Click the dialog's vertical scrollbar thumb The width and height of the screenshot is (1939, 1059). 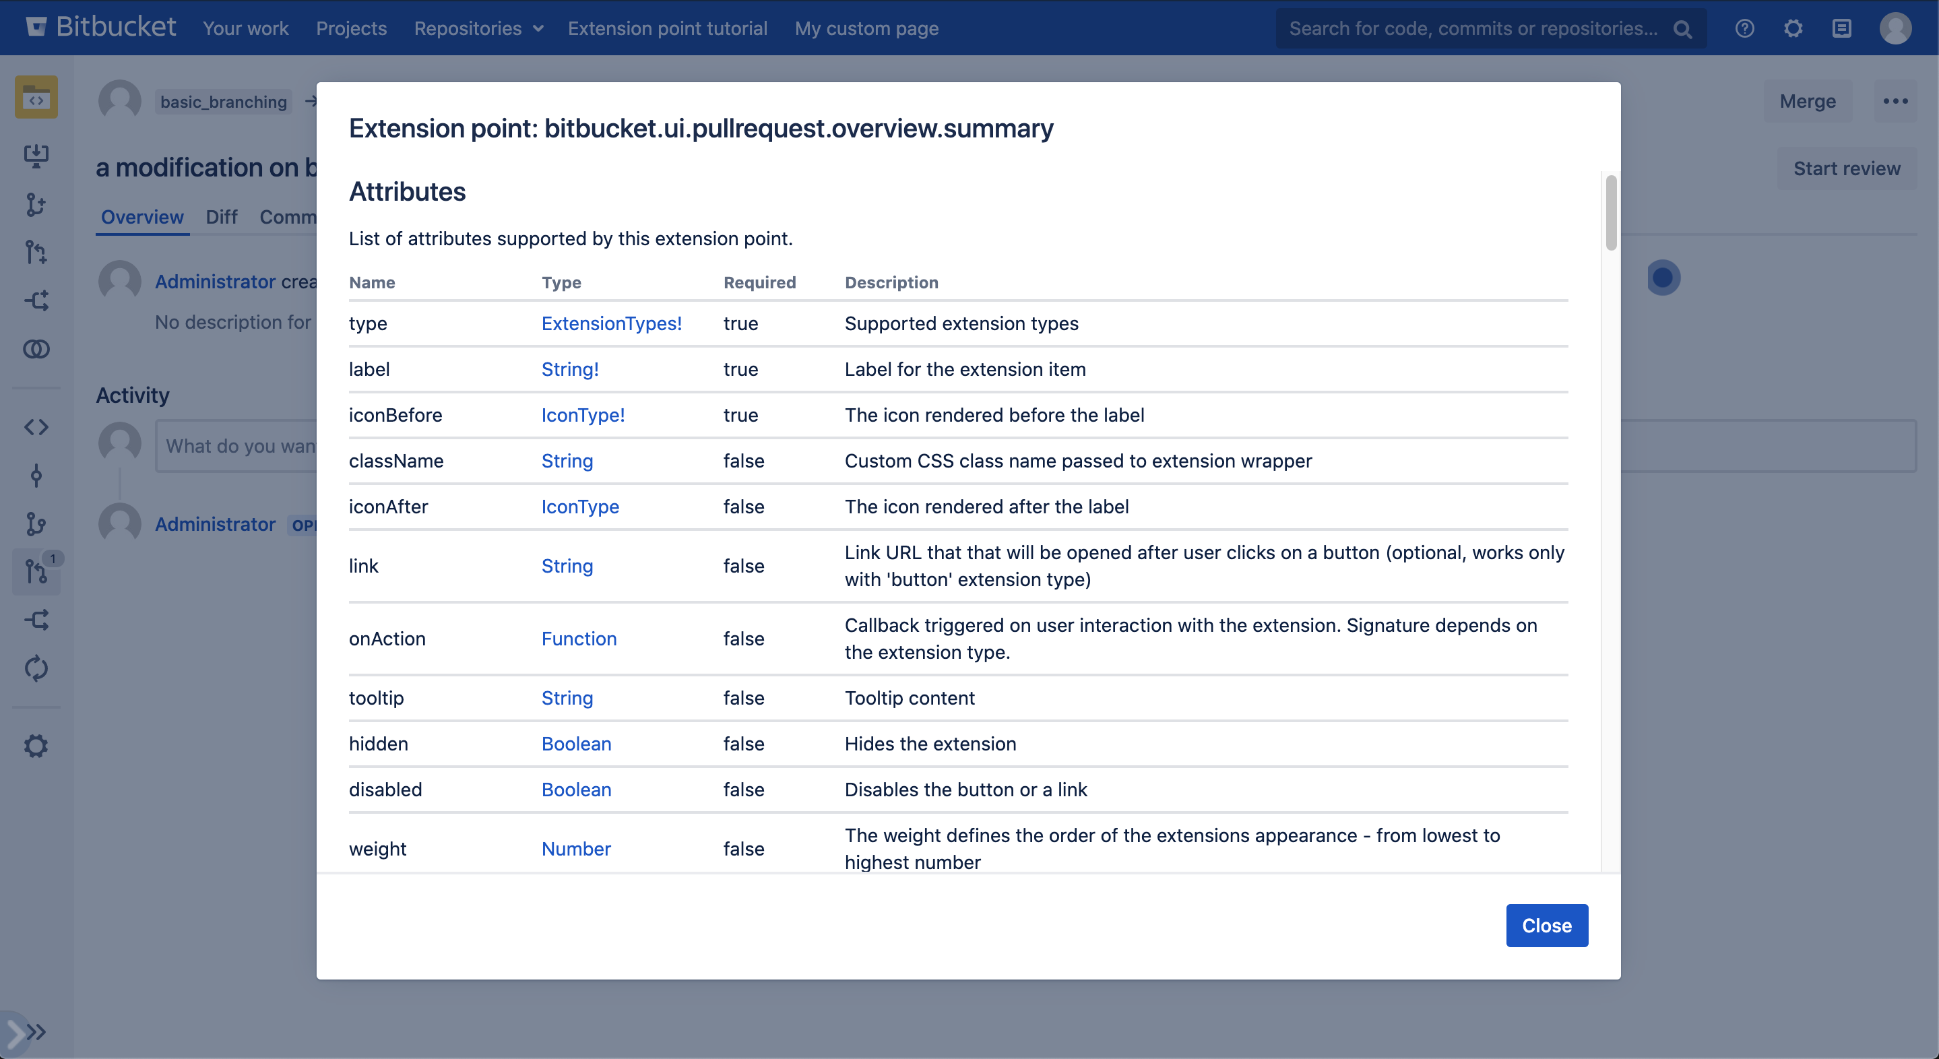click(1611, 212)
